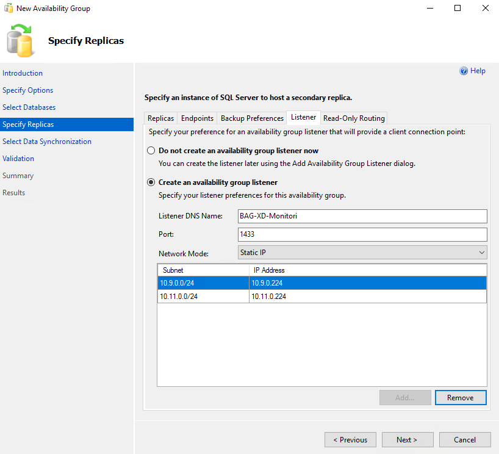
Task: Switch to the Replicas tab
Action: (160, 118)
